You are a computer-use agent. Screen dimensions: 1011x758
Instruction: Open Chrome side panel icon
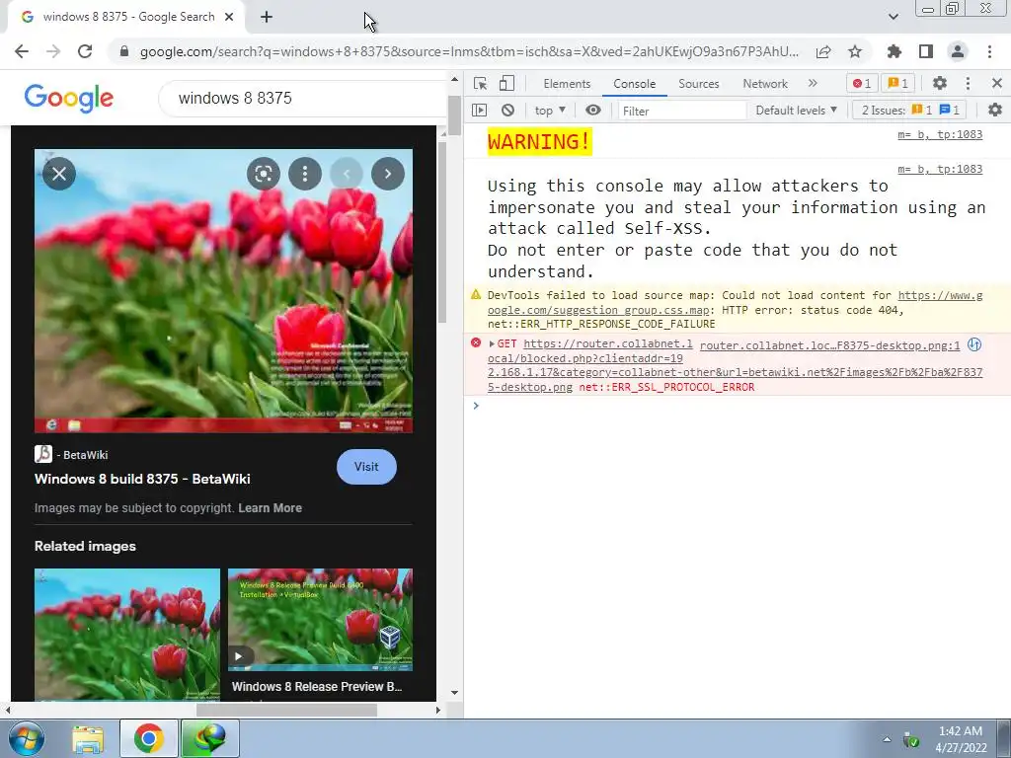[x=926, y=51]
